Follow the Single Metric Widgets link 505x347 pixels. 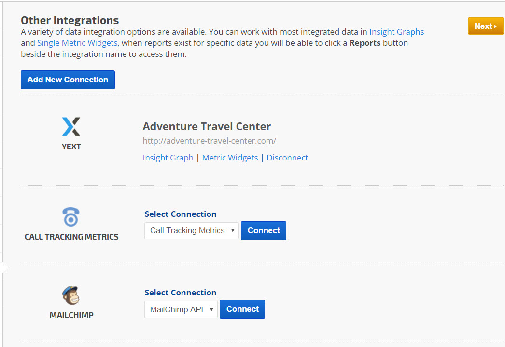(x=77, y=43)
